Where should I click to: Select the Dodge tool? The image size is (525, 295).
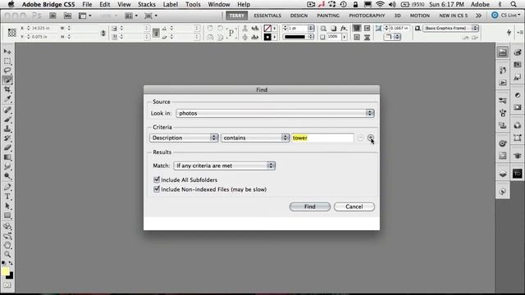click(x=7, y=176)
